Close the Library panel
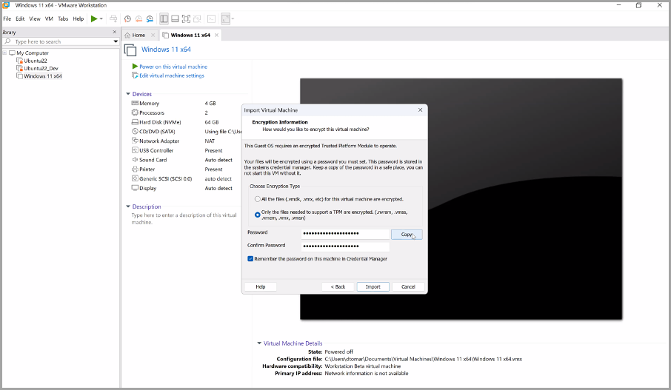 114,32
